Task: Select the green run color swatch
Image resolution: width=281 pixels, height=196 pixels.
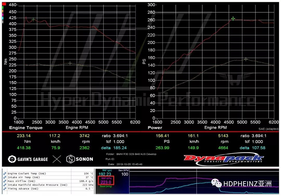Action: 3,8
